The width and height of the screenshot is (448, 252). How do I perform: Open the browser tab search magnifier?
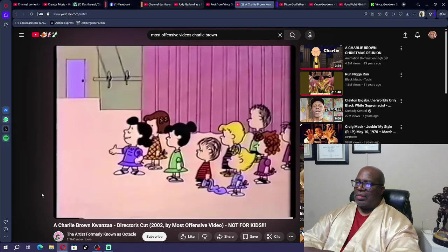pos(418,4)
